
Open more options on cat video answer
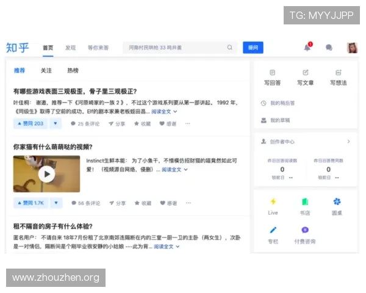click(188, 203)
